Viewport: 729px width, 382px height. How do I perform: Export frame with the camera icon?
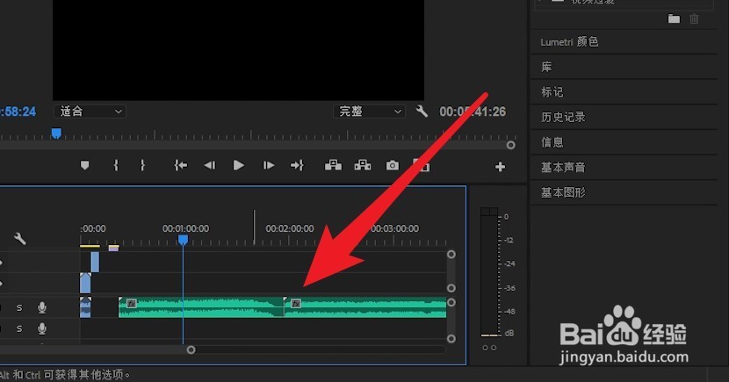tap(393, 165)
